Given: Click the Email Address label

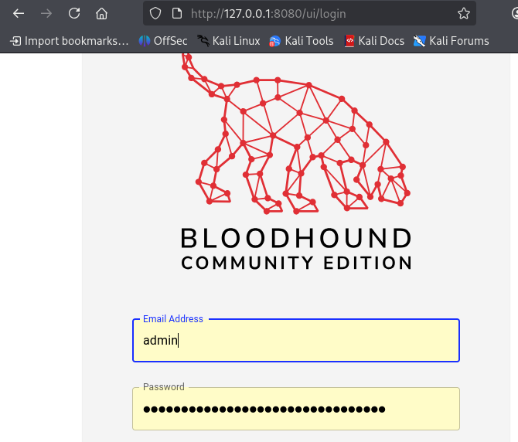Looking at the screenshot, I should (172, 319).
